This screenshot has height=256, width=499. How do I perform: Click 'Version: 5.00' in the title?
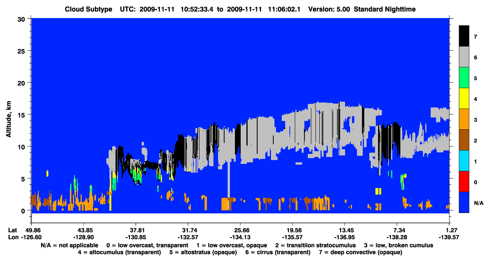(330, 9)
